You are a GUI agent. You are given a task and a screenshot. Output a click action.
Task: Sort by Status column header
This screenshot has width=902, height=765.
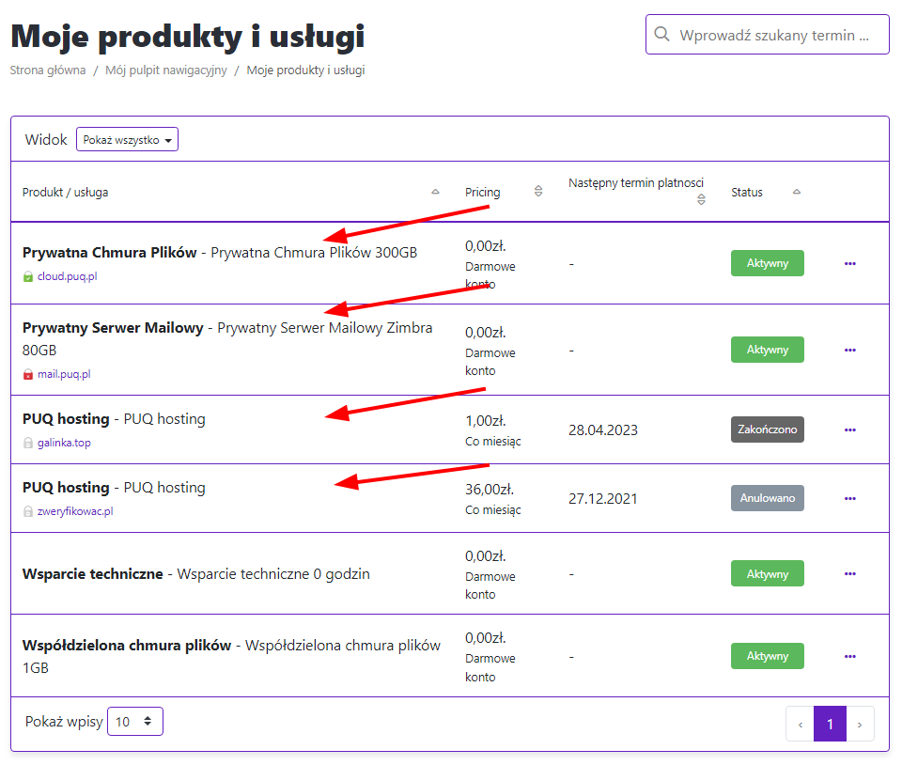(x=747, y=193)
